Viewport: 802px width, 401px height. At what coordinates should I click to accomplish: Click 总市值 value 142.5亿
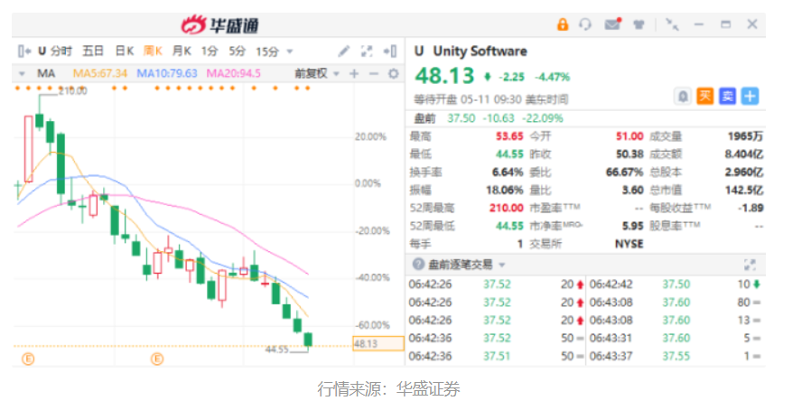coord(744,191)
